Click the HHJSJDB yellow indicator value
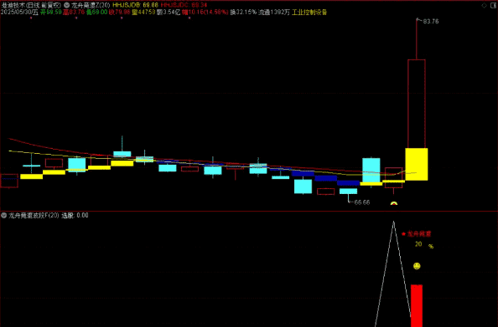 [x=136, y=5]
